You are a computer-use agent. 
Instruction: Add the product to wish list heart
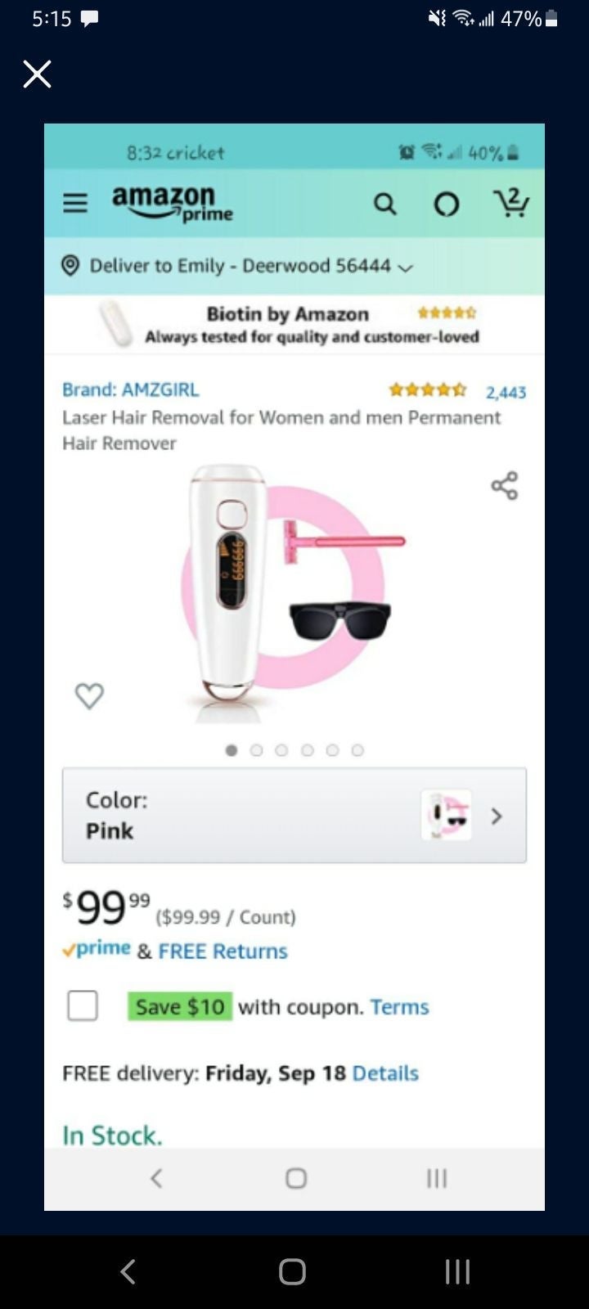(89, 695)
